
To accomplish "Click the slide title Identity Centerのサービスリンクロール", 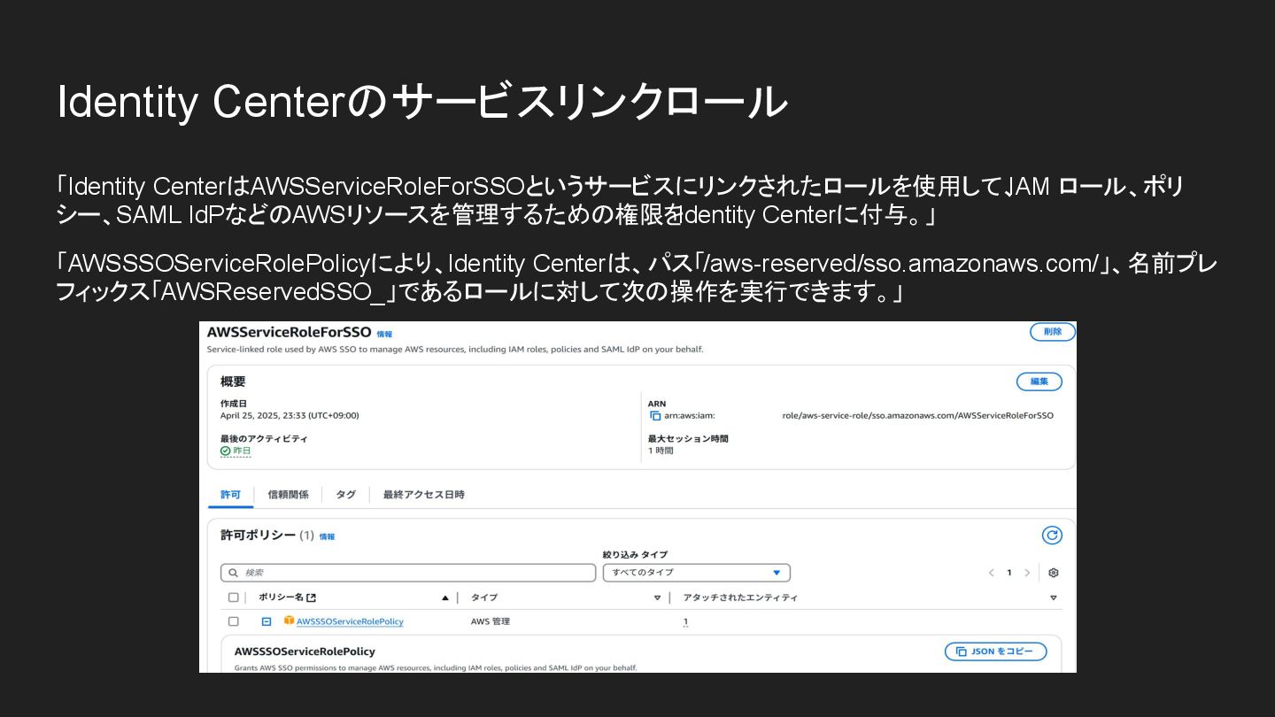I will click(421, 102).
